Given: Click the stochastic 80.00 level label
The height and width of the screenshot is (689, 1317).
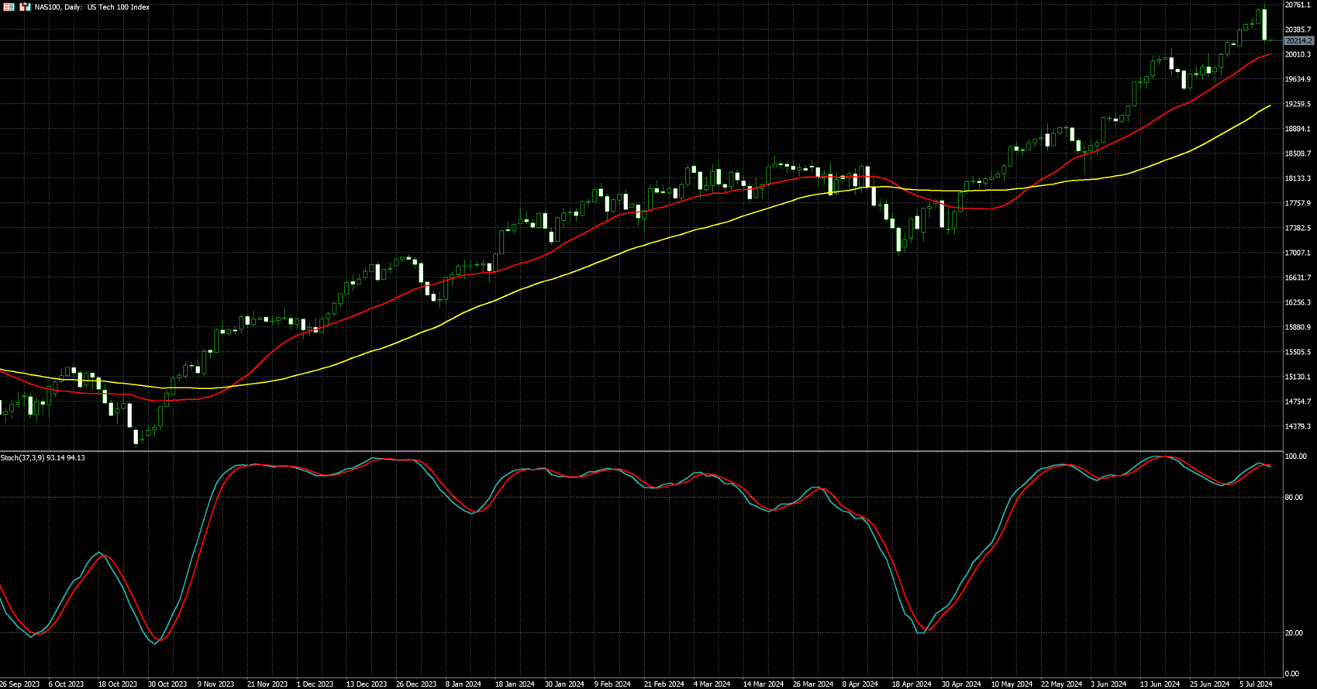Looking at the screenshot, I should 1294,498.
